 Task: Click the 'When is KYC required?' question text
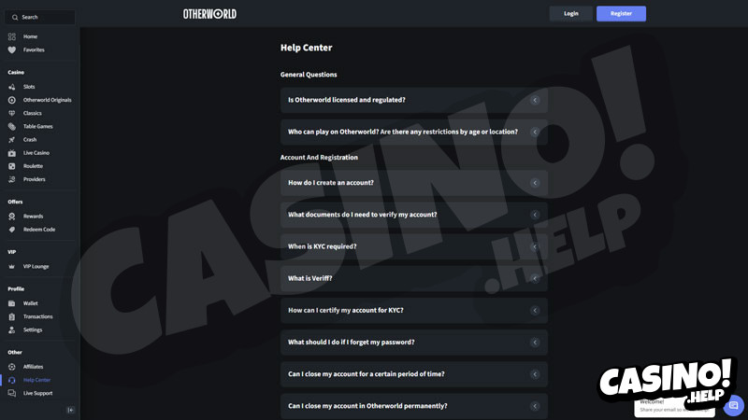(322, 246)
